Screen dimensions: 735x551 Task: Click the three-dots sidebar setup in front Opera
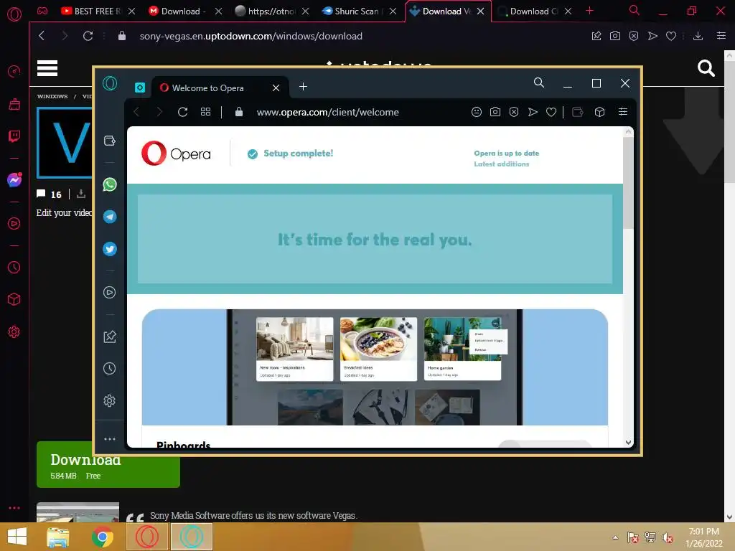tap(109, 439)
